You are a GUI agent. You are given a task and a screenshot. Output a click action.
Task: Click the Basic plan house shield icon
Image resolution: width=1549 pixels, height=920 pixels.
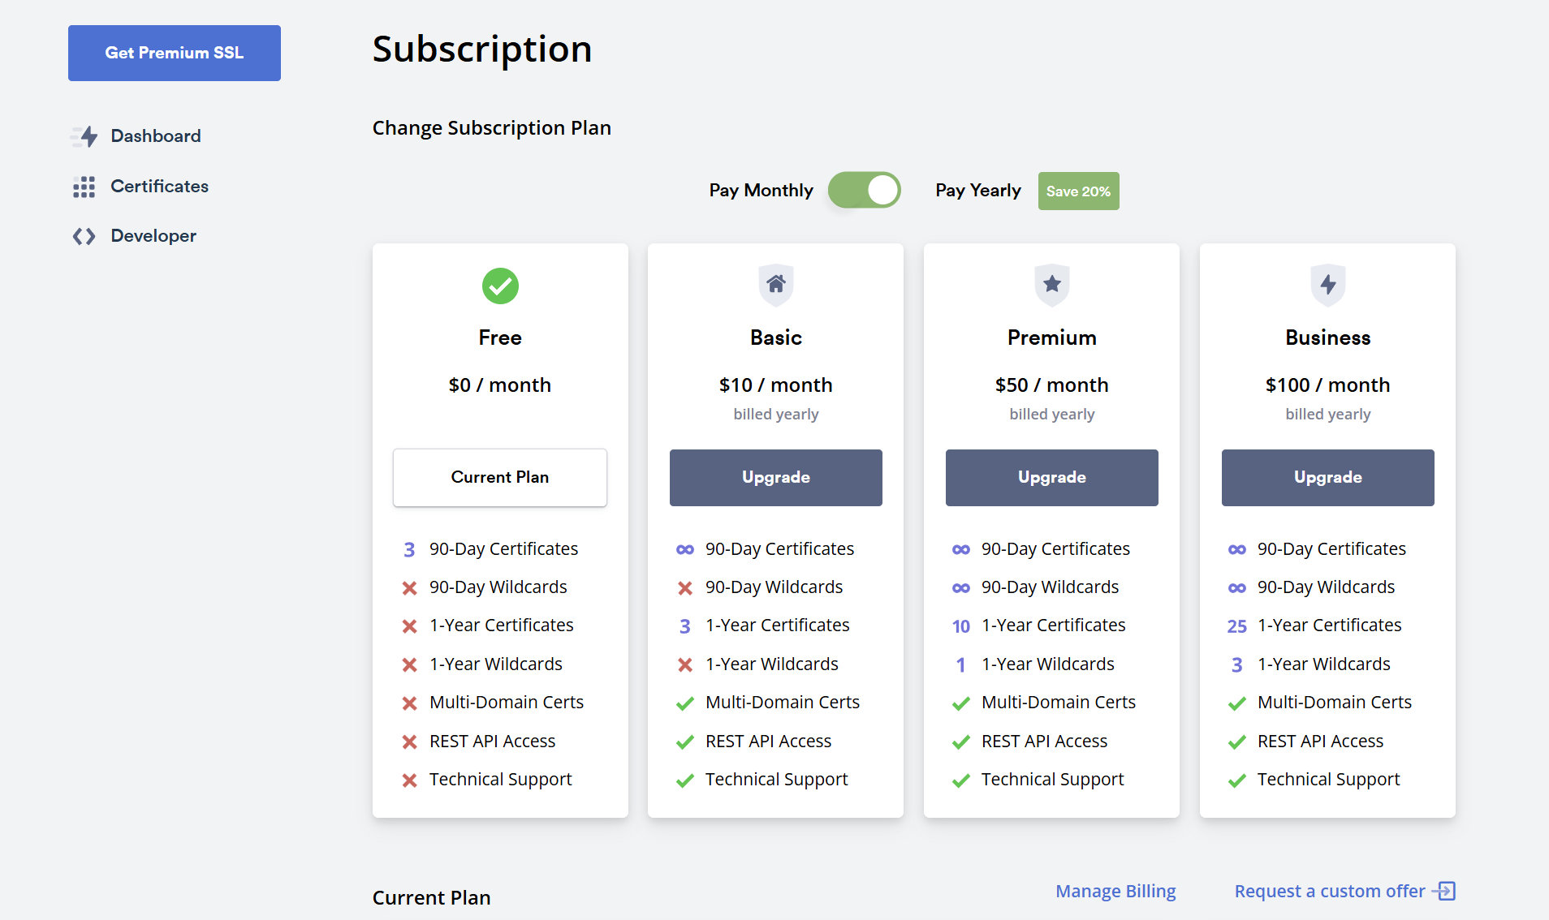[x=775, y=285]
